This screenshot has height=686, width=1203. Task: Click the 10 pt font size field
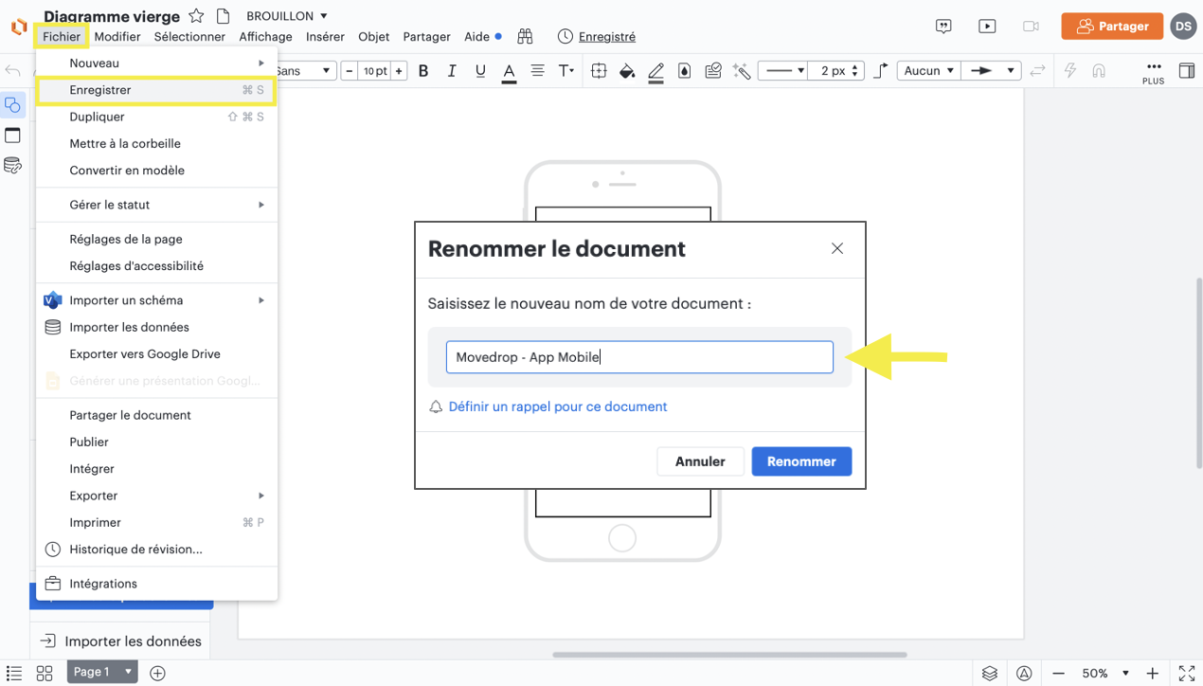click(375, 71)
